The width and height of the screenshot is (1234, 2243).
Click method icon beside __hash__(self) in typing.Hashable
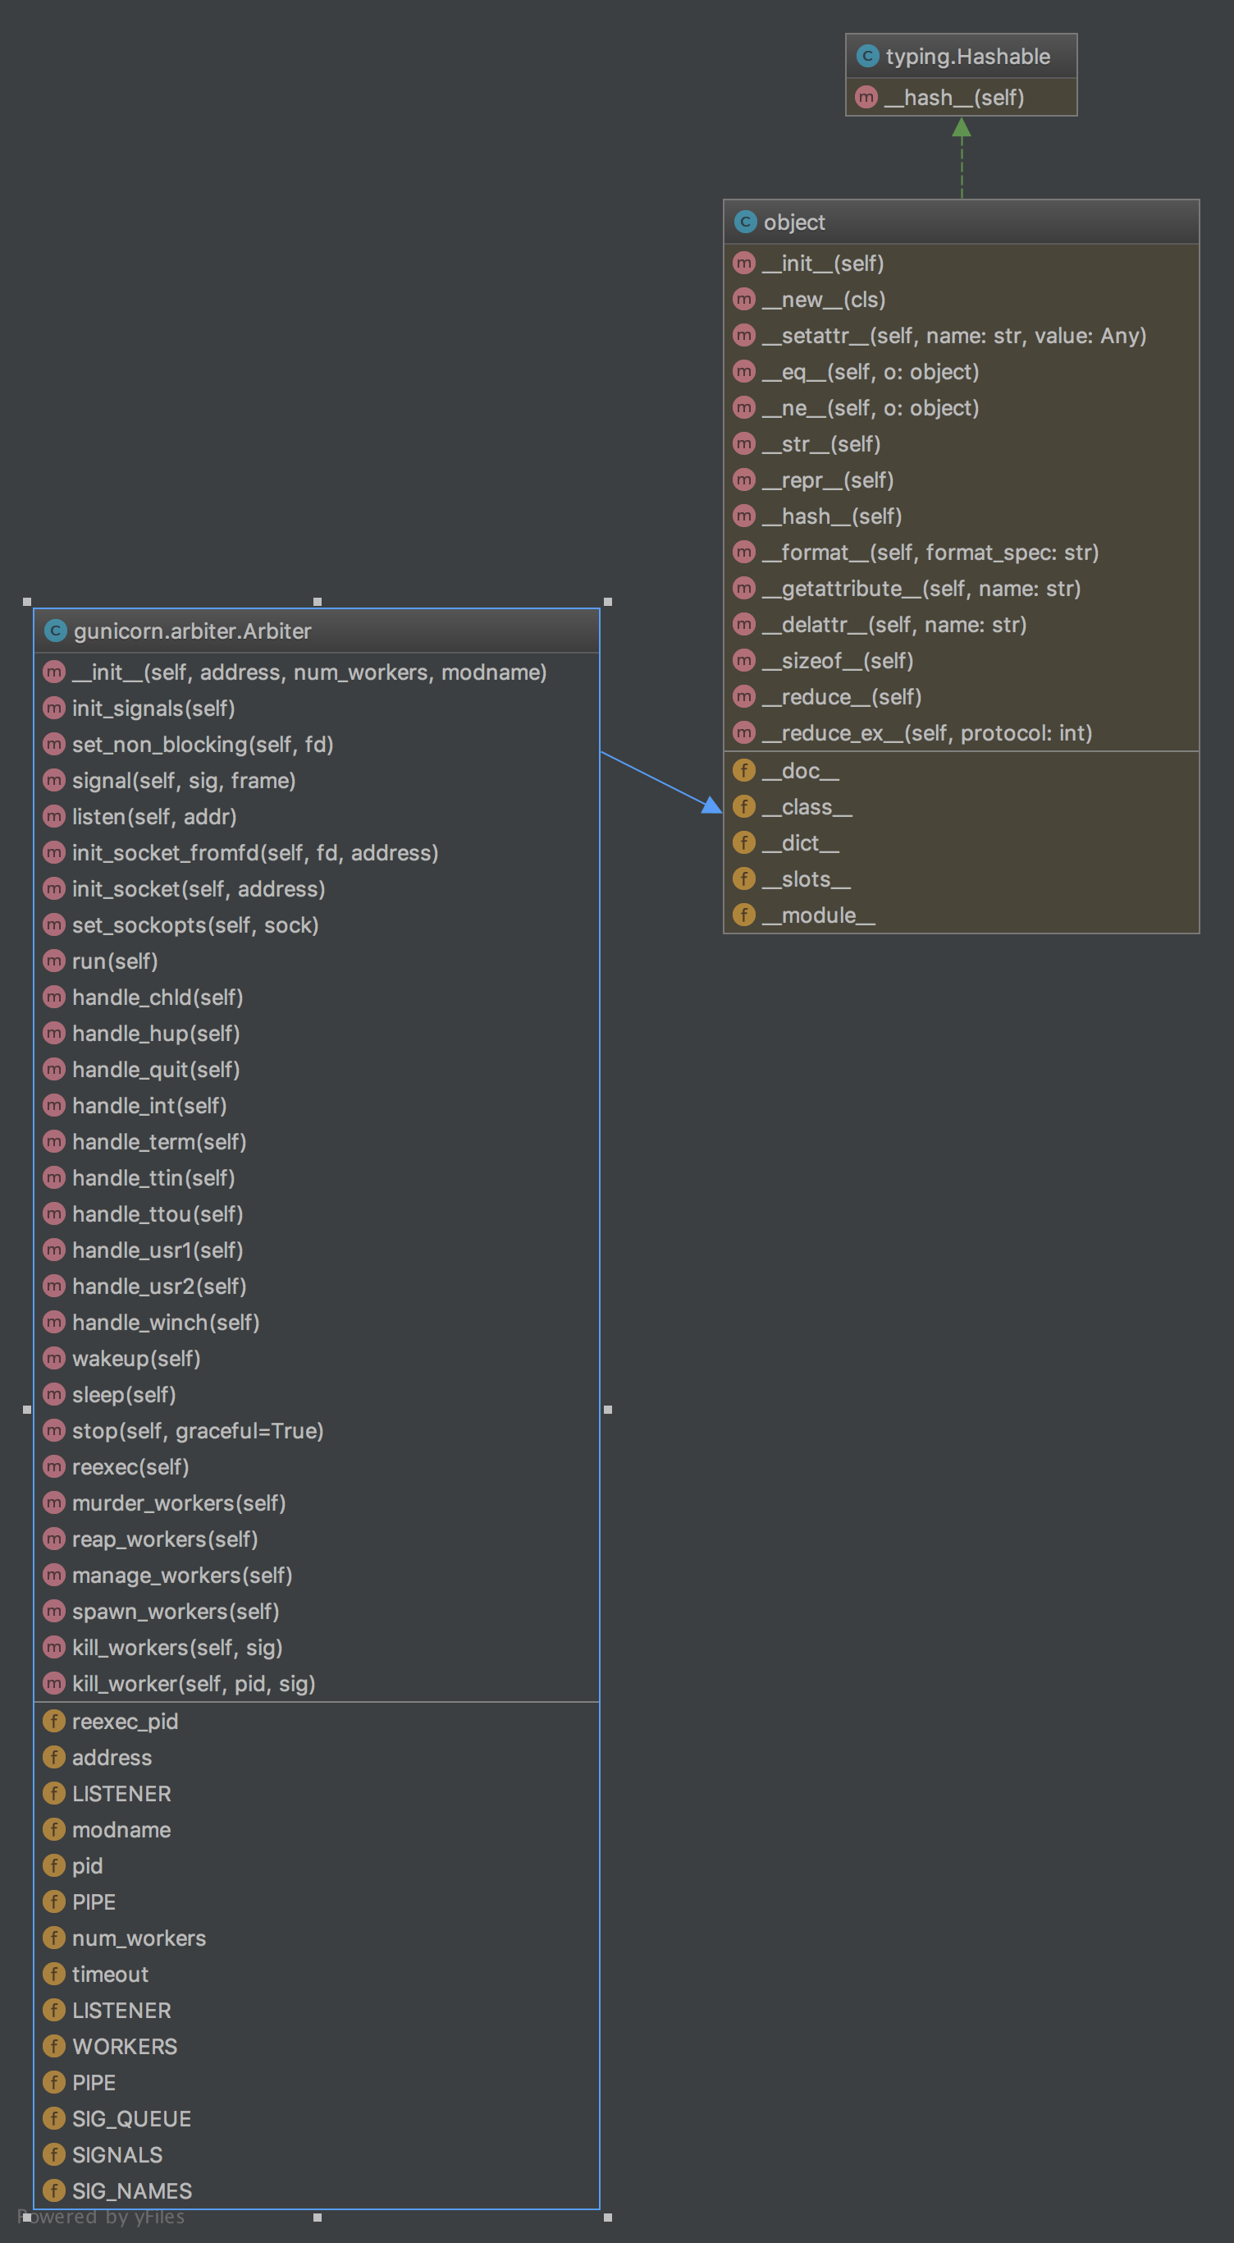[x=866, y=97]
